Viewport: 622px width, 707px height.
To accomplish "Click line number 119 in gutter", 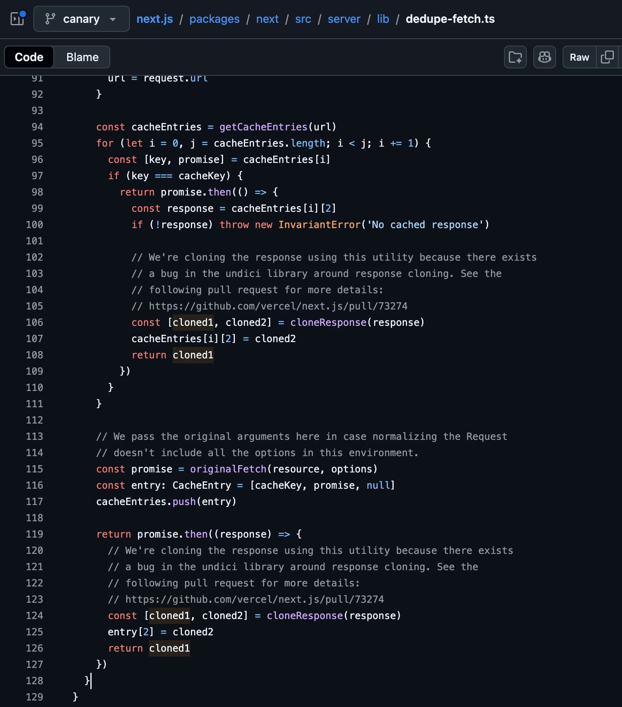I will point(34,534).
